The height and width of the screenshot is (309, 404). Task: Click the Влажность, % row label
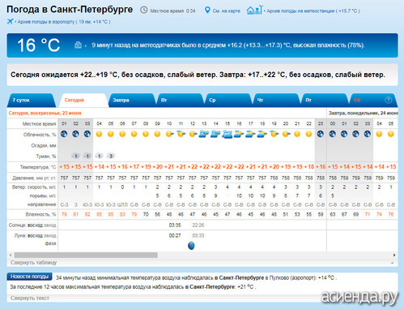(40, 214)
